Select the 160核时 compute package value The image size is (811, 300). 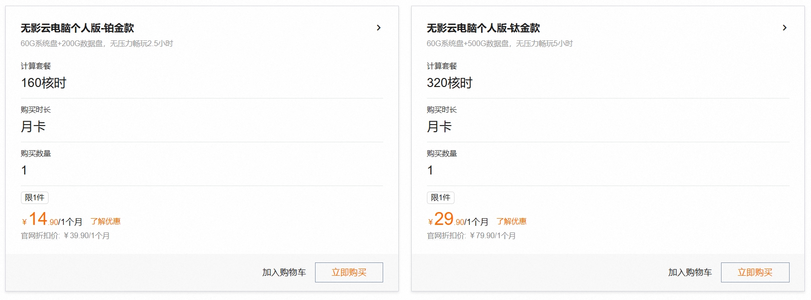pos(43,83)
